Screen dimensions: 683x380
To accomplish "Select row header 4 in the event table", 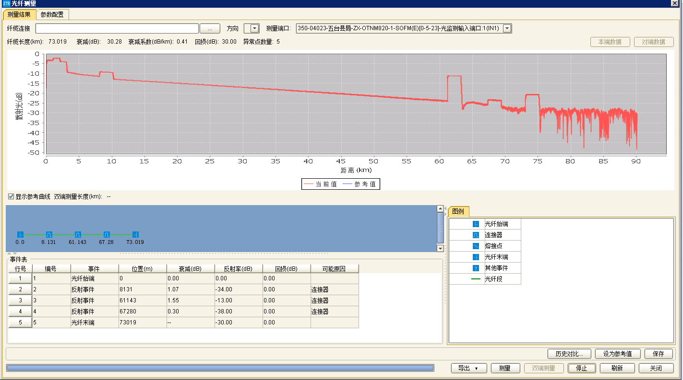I will point(20,311).
